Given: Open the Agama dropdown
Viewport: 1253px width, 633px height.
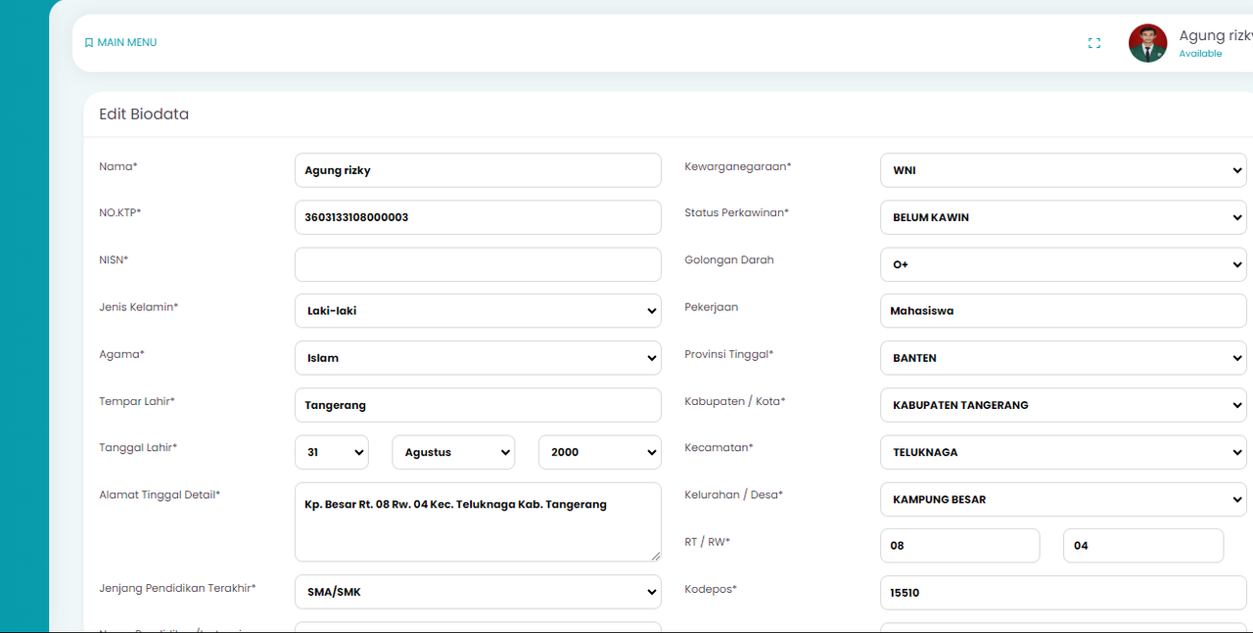Looking at the screenshot, I should click(x=478, y=358).
